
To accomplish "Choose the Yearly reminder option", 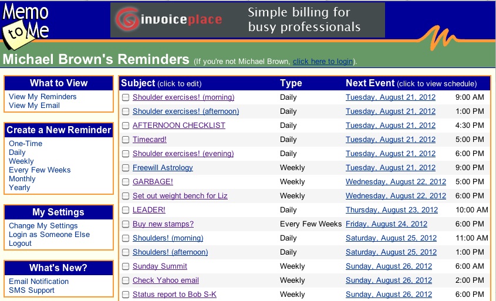I will 19,188.
